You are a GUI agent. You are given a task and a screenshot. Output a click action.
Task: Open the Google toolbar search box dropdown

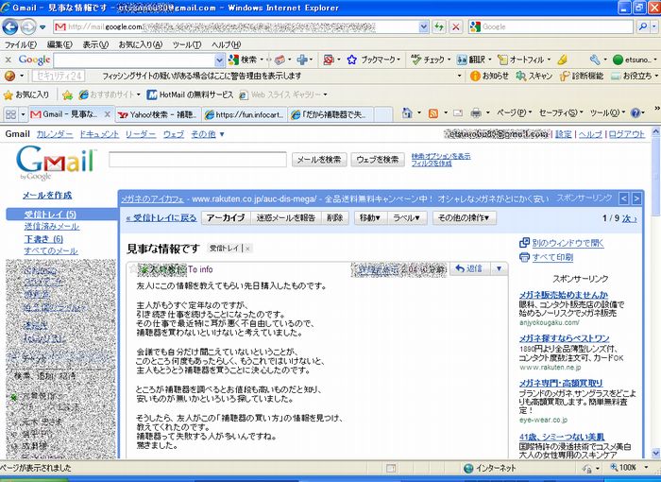(219, 60)
